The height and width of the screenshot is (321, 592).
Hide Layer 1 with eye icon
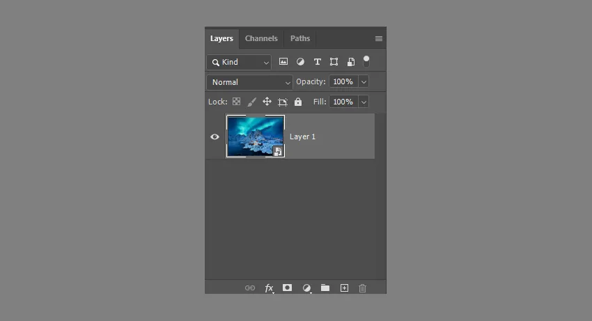215,136
